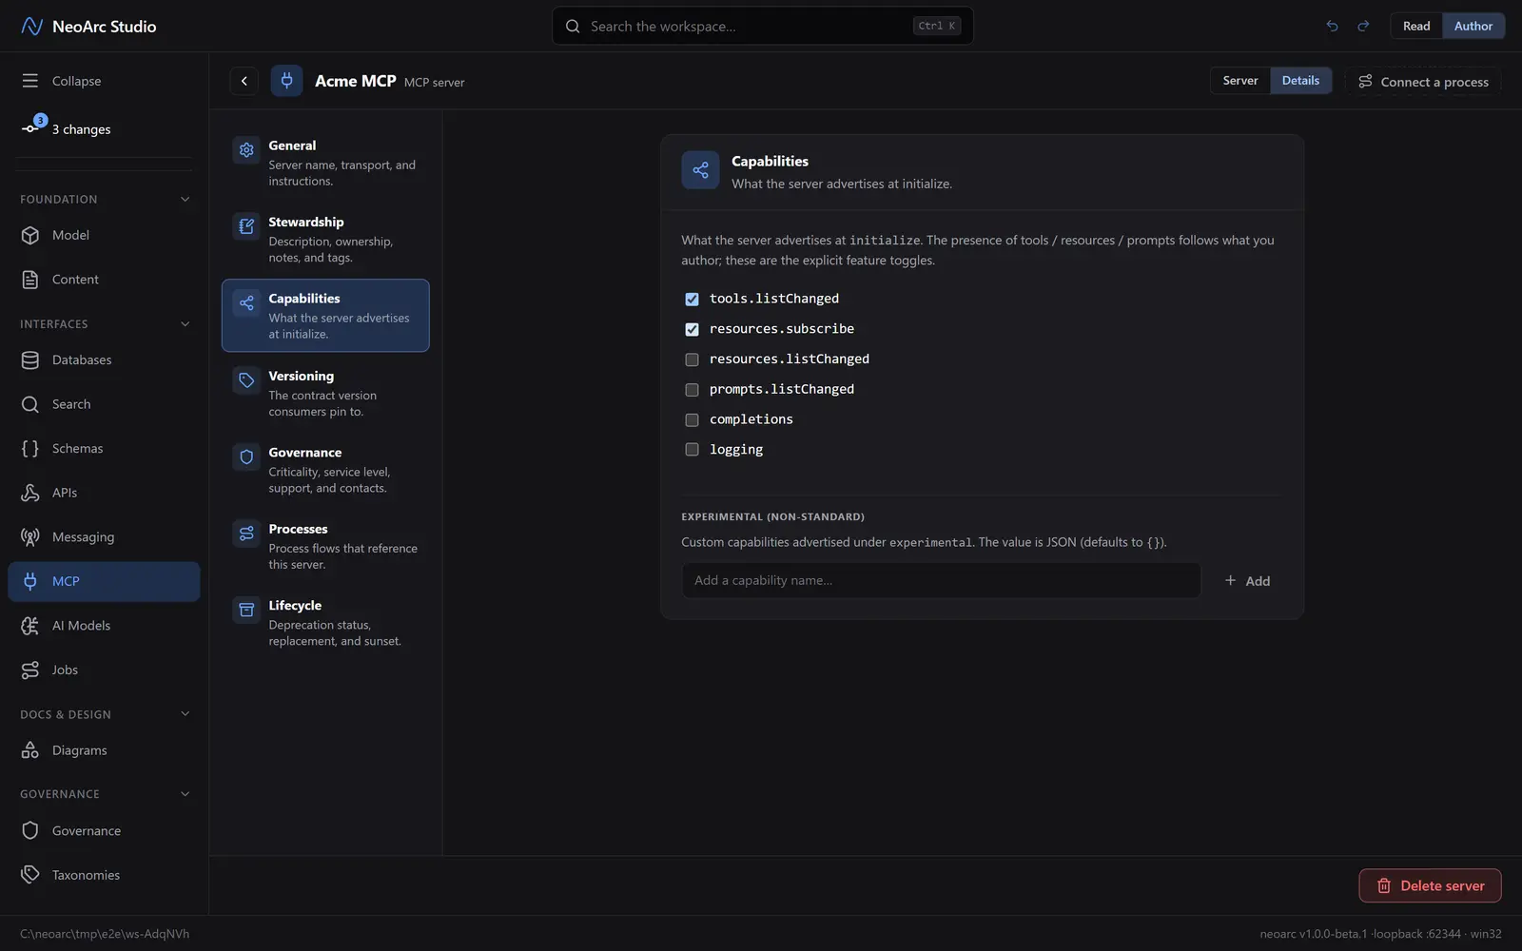Image resolution: width=1522 pixels, height=951 pixels.
Task: Switch to Read mode
Action: click(x=1416, y=26)
